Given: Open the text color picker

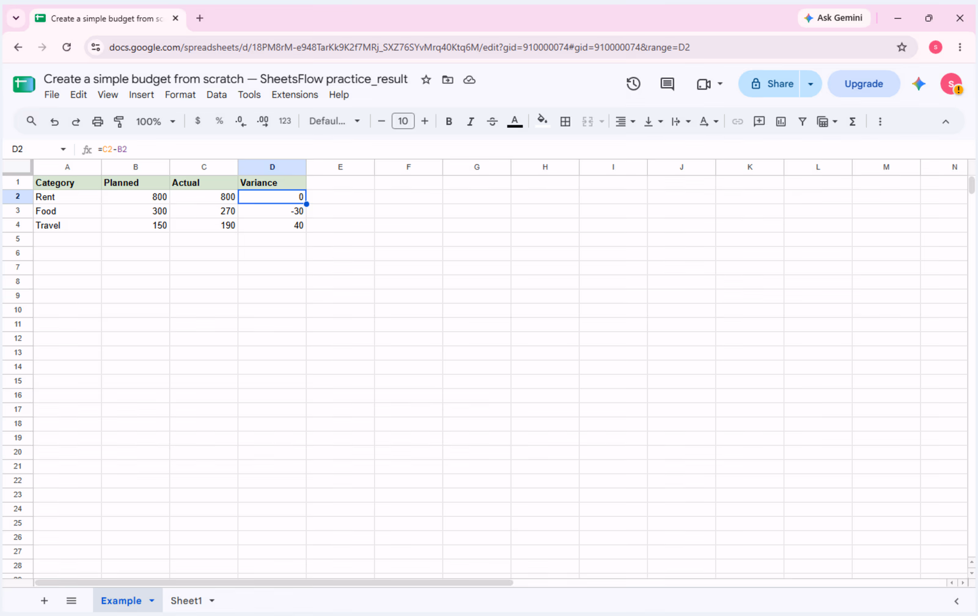Looking at the screenshot, I should point(515,122).
